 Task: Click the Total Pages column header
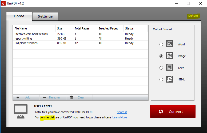click(85, 28)
